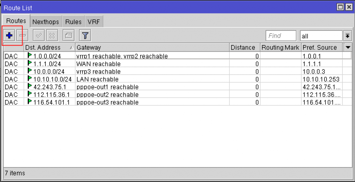355x182 pixels.
Task: Add a new route with plus icon
Action: click(9, 36)
